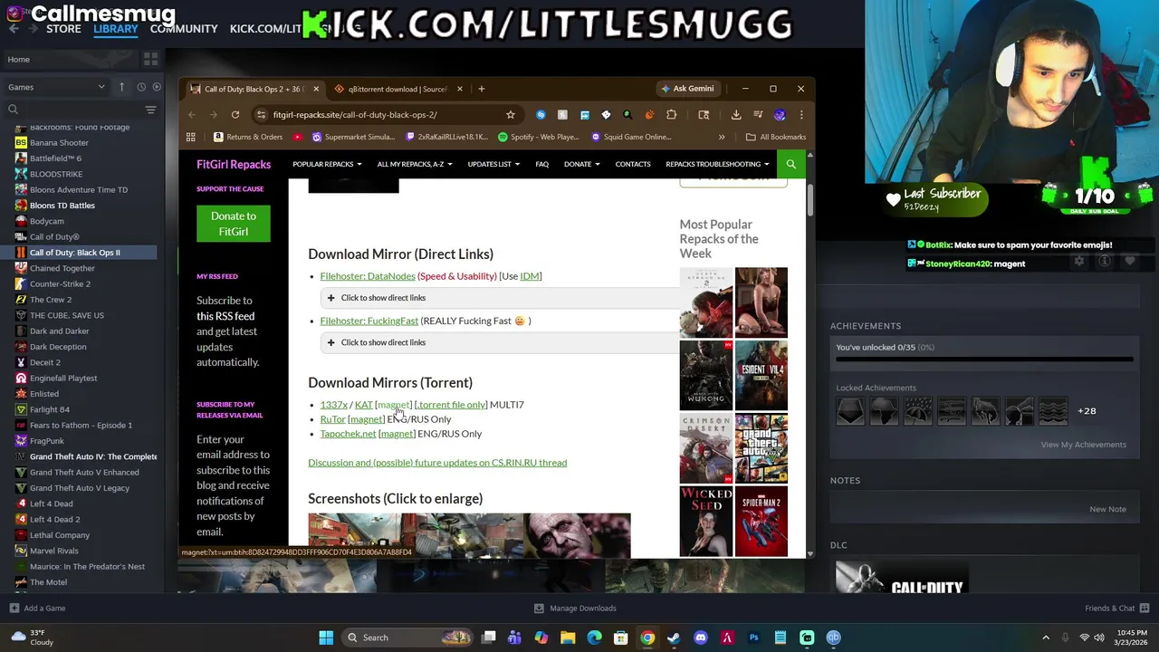Open Games dropdown in Steam library
1159x652 pixels.
pyautogui.click(x=56, y=87)
